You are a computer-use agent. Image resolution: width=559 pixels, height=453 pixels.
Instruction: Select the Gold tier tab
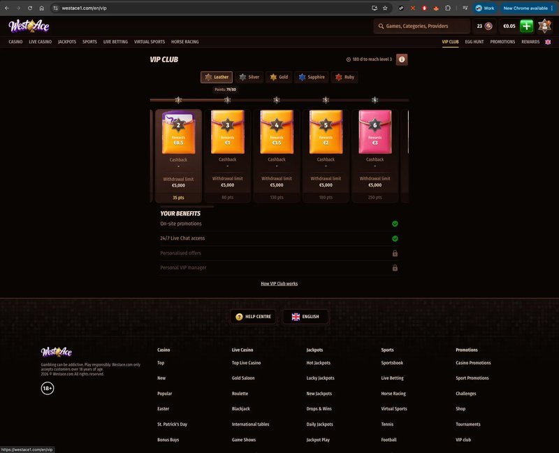coord(279,77)
